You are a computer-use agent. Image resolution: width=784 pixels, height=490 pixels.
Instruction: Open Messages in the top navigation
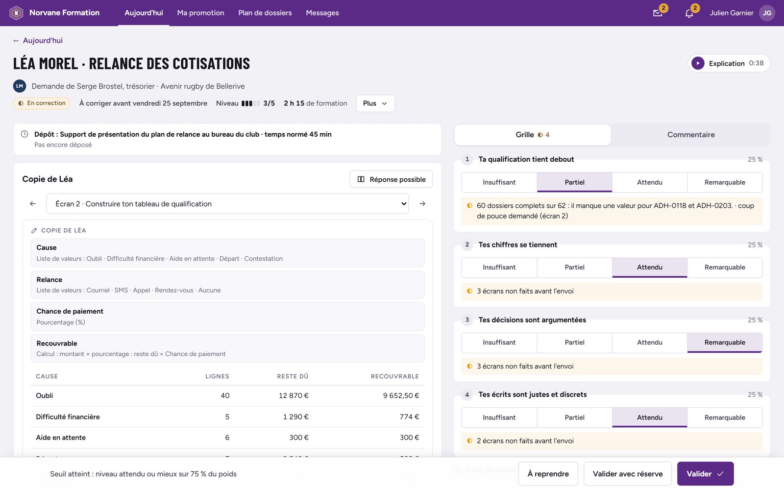point(322,13)
